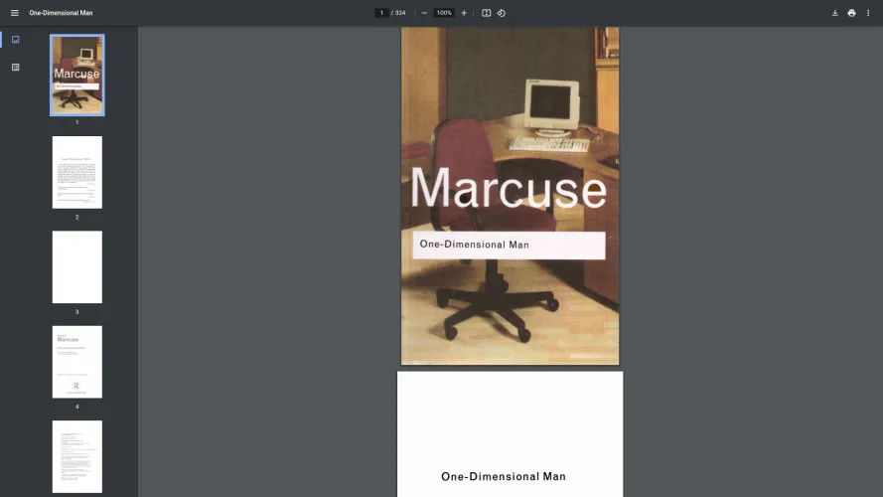Click the 100% zoom level field

[x=444, y=13]
